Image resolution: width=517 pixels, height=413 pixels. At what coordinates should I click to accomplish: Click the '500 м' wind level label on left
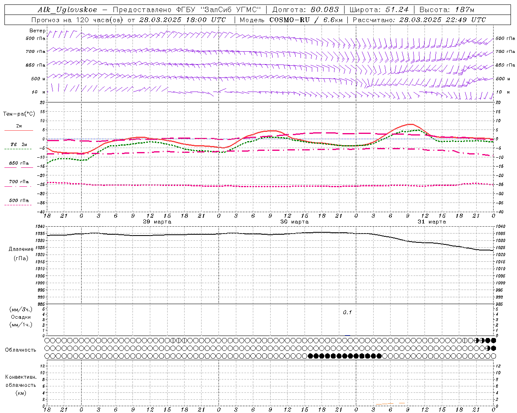[x=38, y=79]
